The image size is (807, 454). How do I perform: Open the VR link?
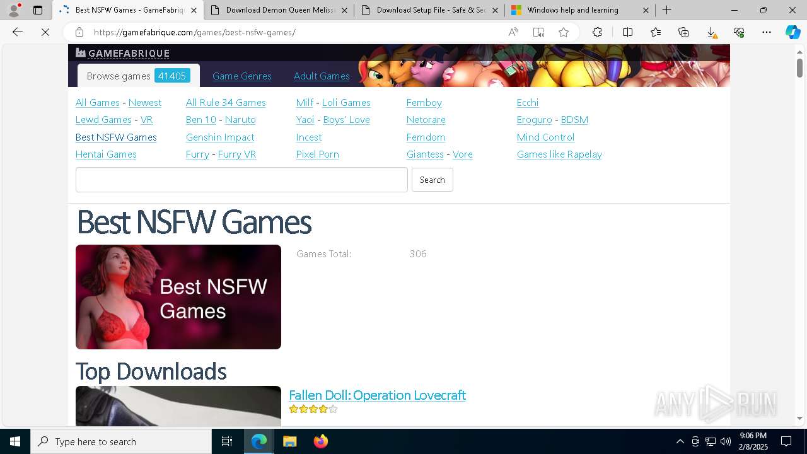point(146,119)
